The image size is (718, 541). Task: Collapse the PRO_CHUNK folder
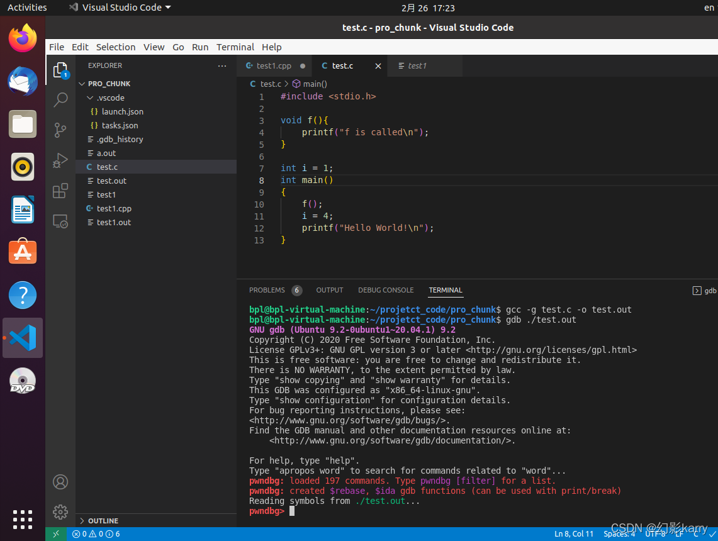coord(82,83)
